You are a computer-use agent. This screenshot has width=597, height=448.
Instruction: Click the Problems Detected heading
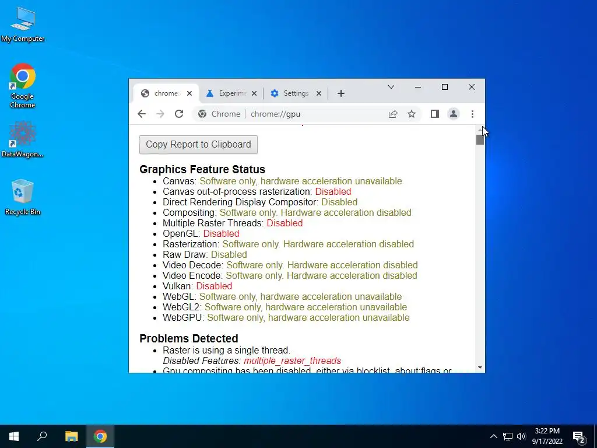(x=189, y=338)
